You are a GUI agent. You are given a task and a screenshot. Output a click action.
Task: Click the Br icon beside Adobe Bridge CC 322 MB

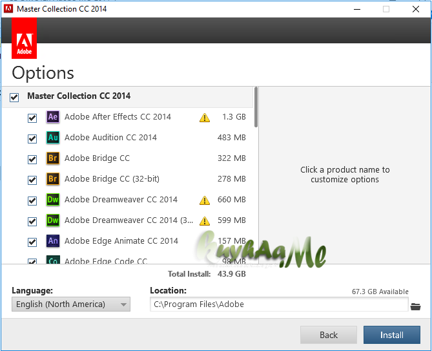coord(53,158)
